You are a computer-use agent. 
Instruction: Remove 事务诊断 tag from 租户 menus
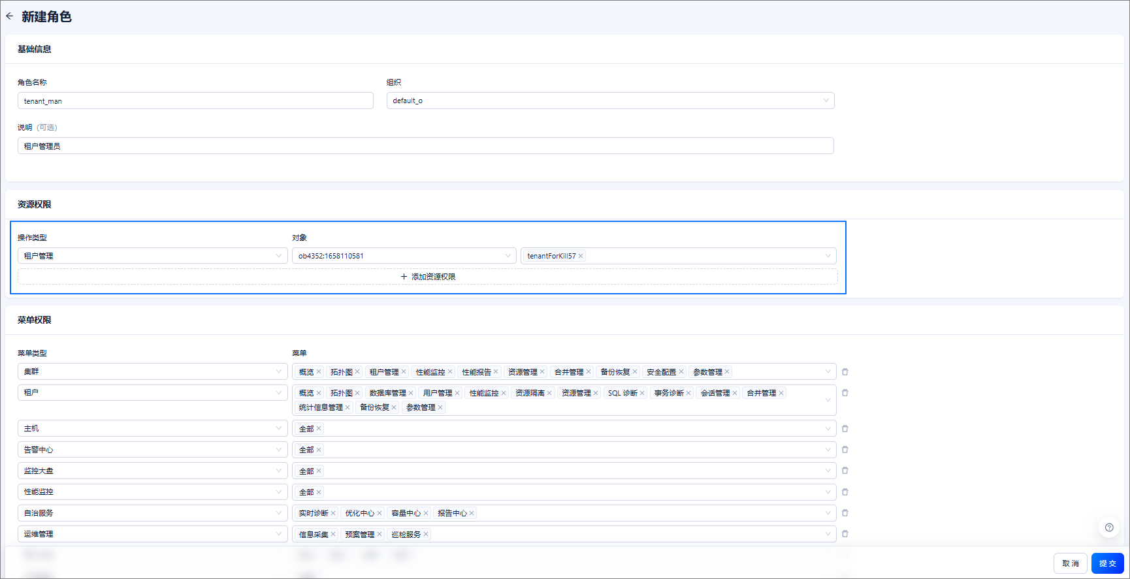(688, 393)
